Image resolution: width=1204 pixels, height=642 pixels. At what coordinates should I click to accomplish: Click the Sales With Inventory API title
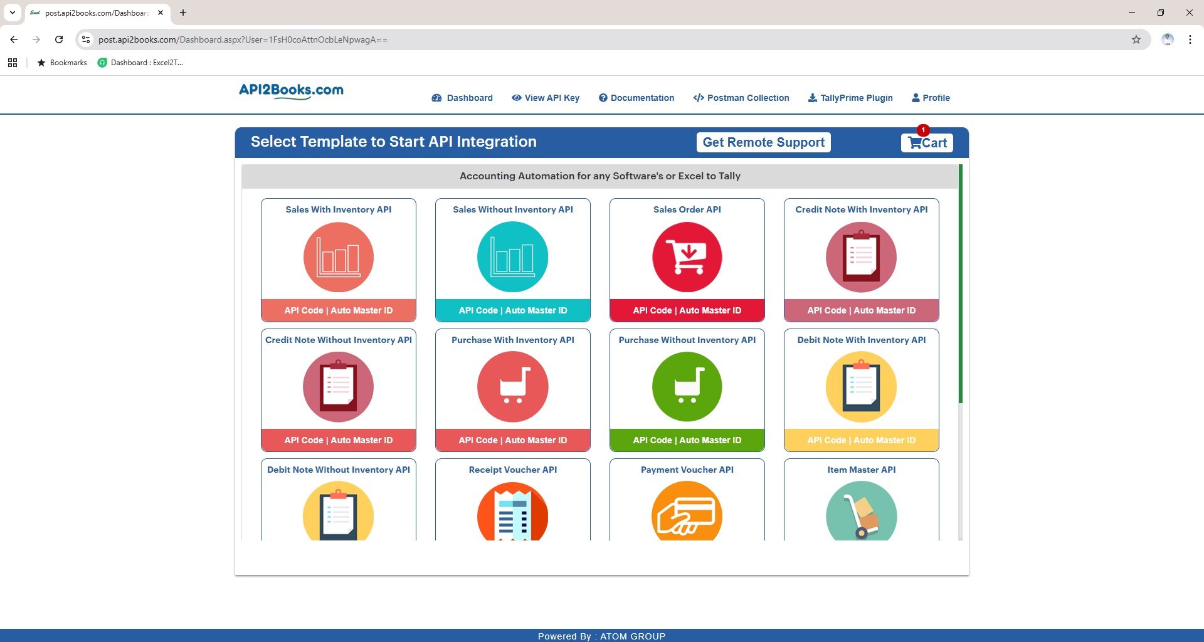click(x=339, y=209)
